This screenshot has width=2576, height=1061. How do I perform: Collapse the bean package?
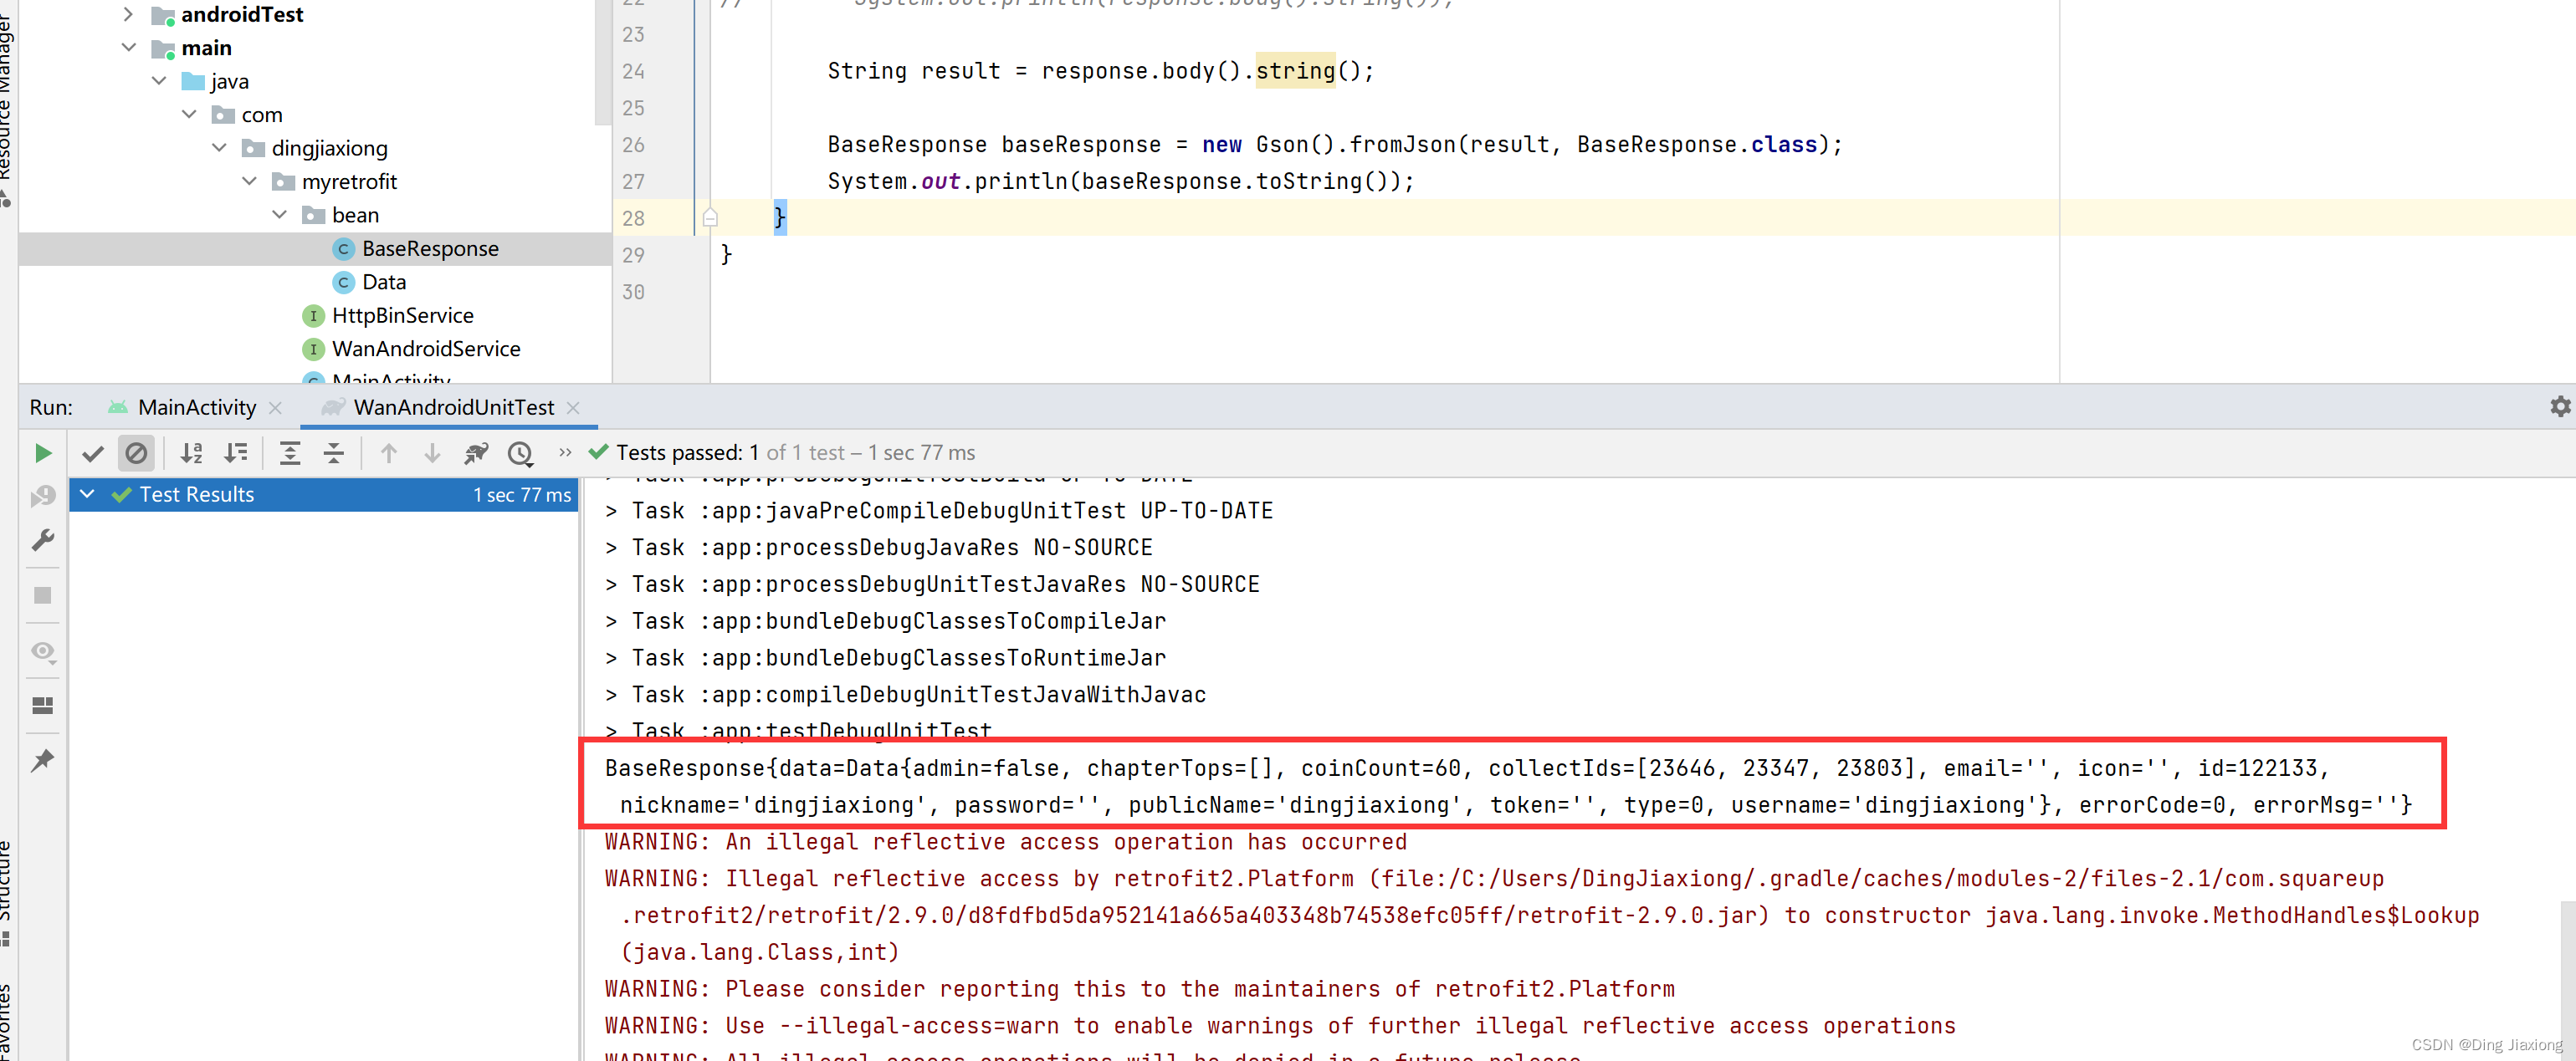point(279,214)
